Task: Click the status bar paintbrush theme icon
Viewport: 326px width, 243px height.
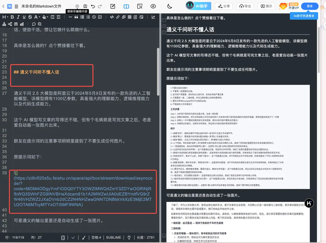Action: pyautogui.click(x=83, y=238)
